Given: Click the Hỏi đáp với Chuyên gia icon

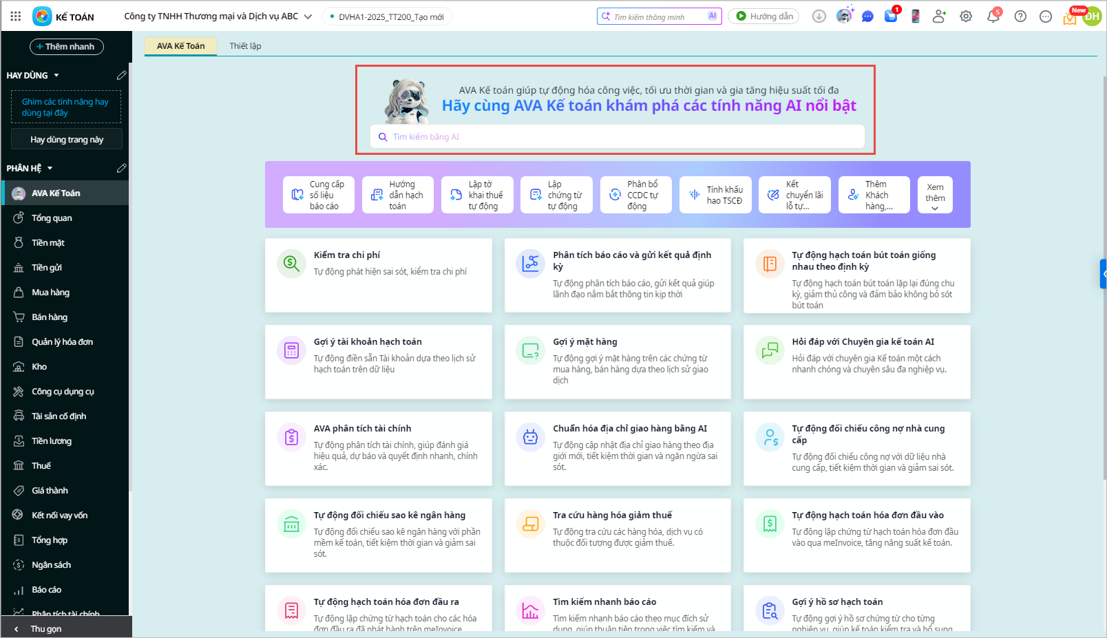Looking at the screenshot, I should coord(770,350).
